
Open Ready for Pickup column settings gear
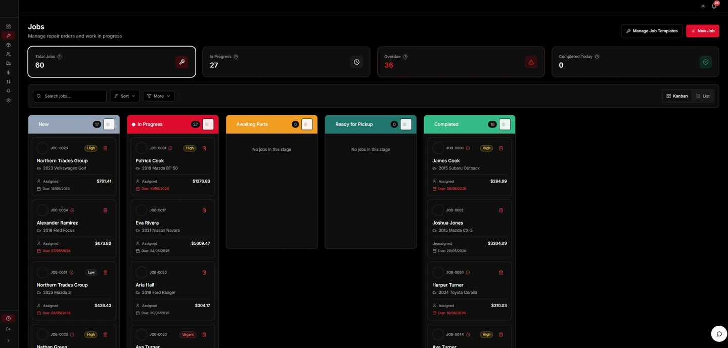pos(405,124)
